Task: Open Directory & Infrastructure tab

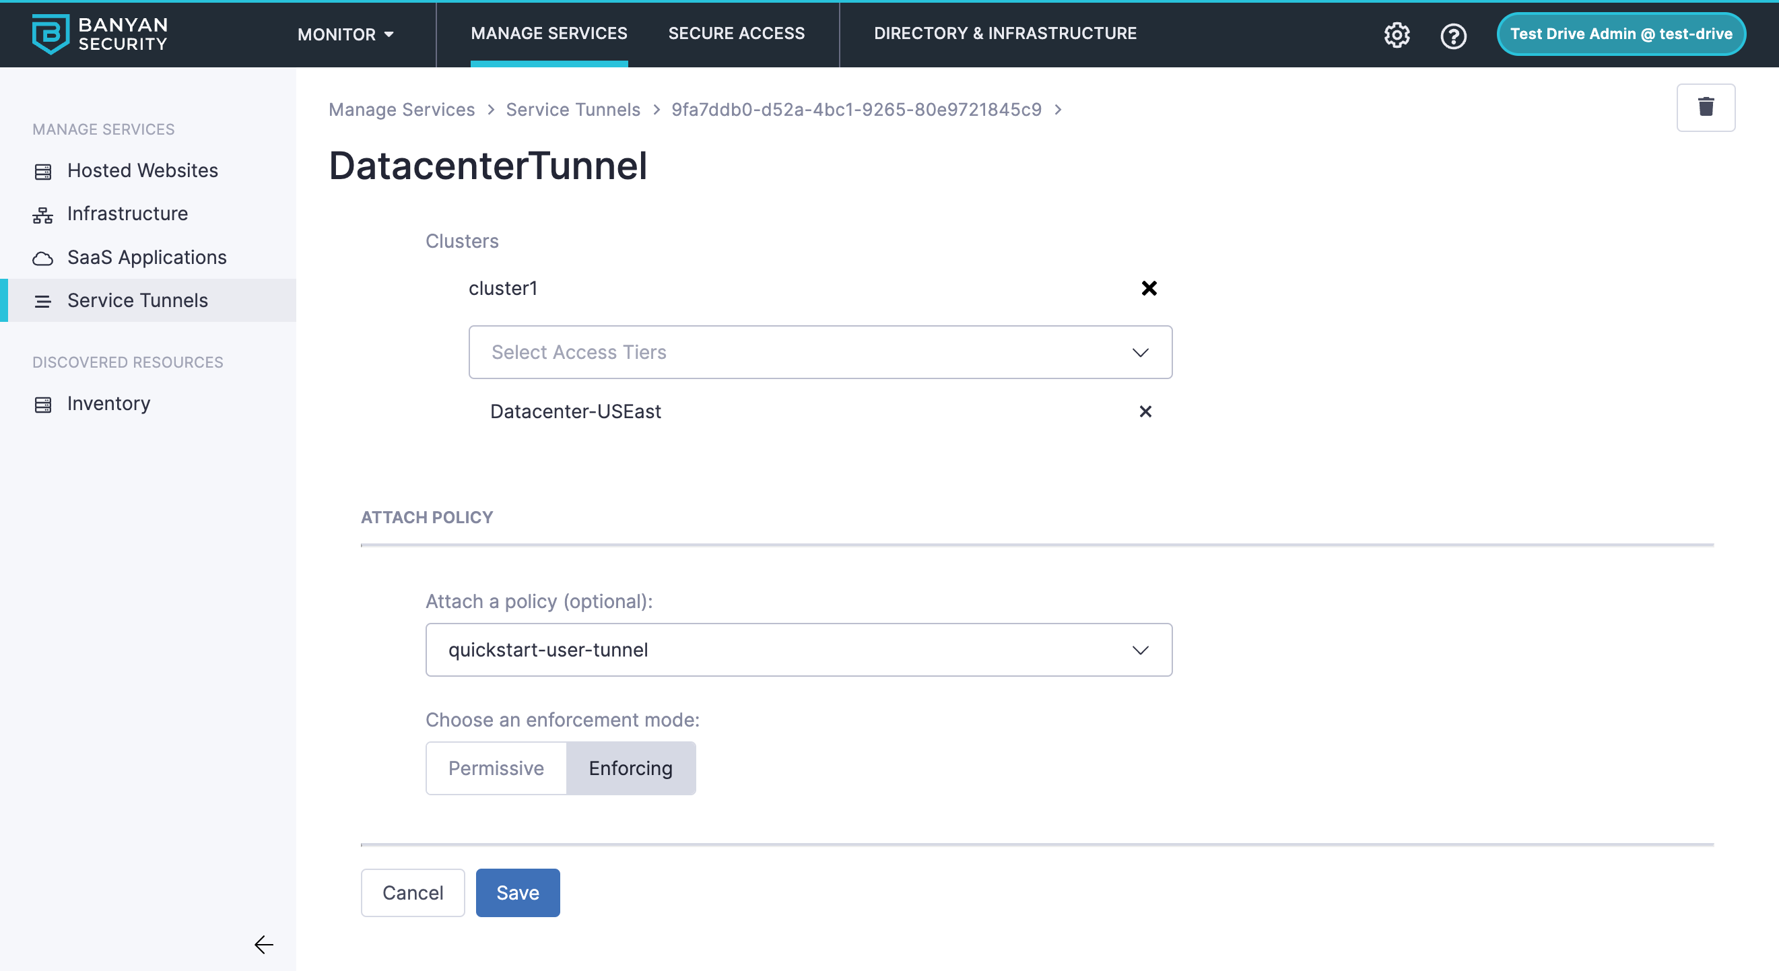Action: [x=1005, y=33]
